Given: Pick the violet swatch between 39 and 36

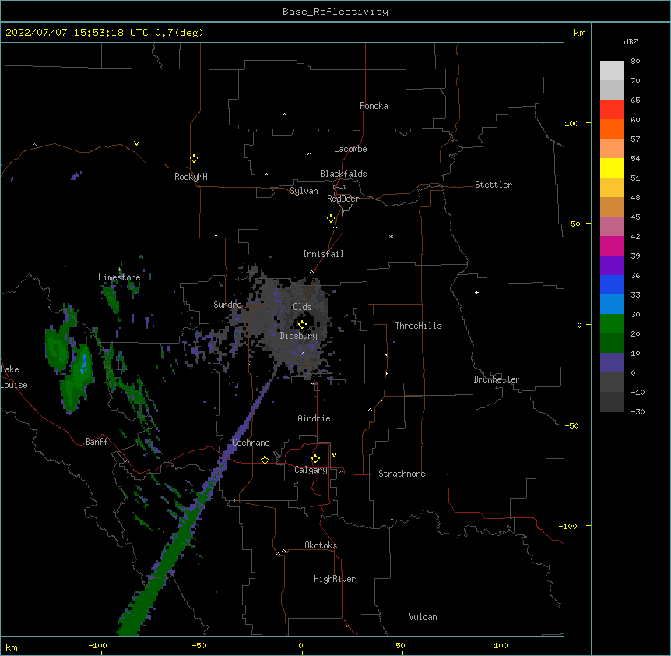Looking at the screenshot, I should [612, 266].
